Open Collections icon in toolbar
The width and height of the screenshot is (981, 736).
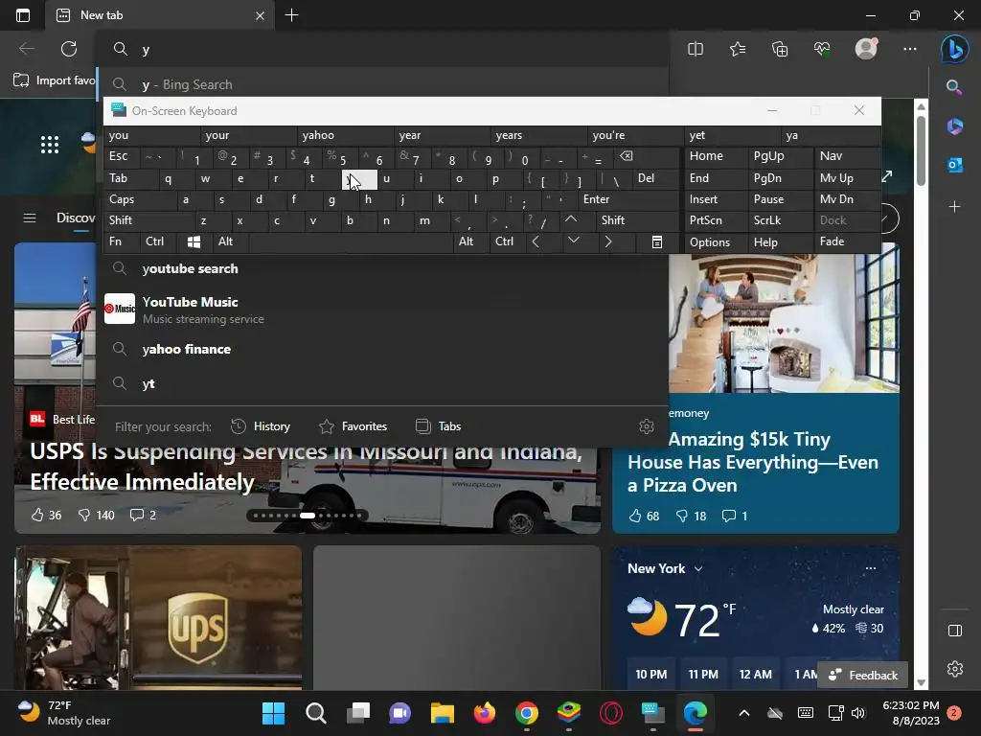(x=780, y=49)
